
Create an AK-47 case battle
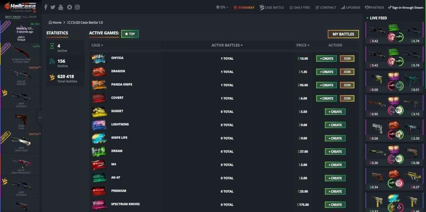point(335,178)
